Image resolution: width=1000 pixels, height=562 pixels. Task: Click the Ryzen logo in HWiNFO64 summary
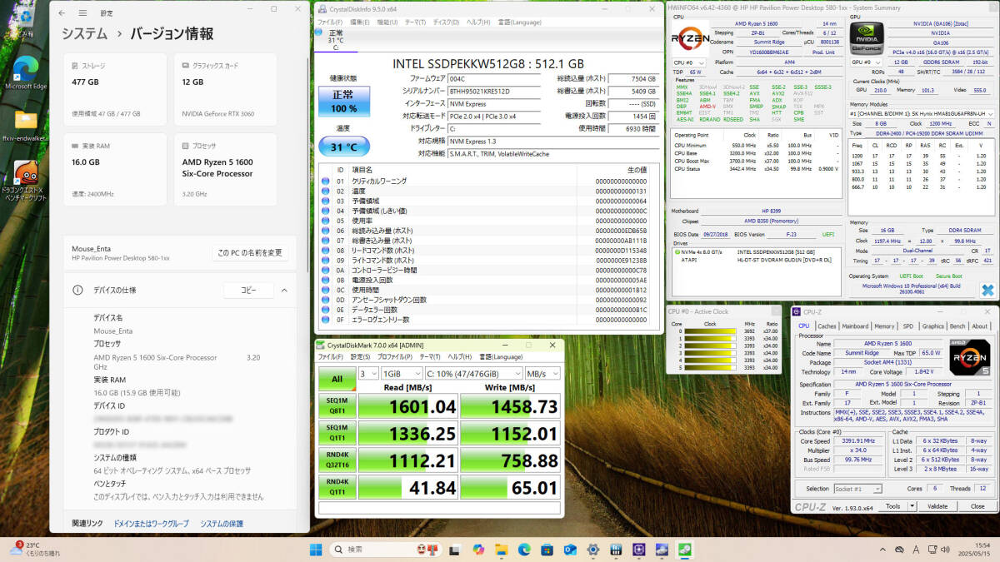692,37
